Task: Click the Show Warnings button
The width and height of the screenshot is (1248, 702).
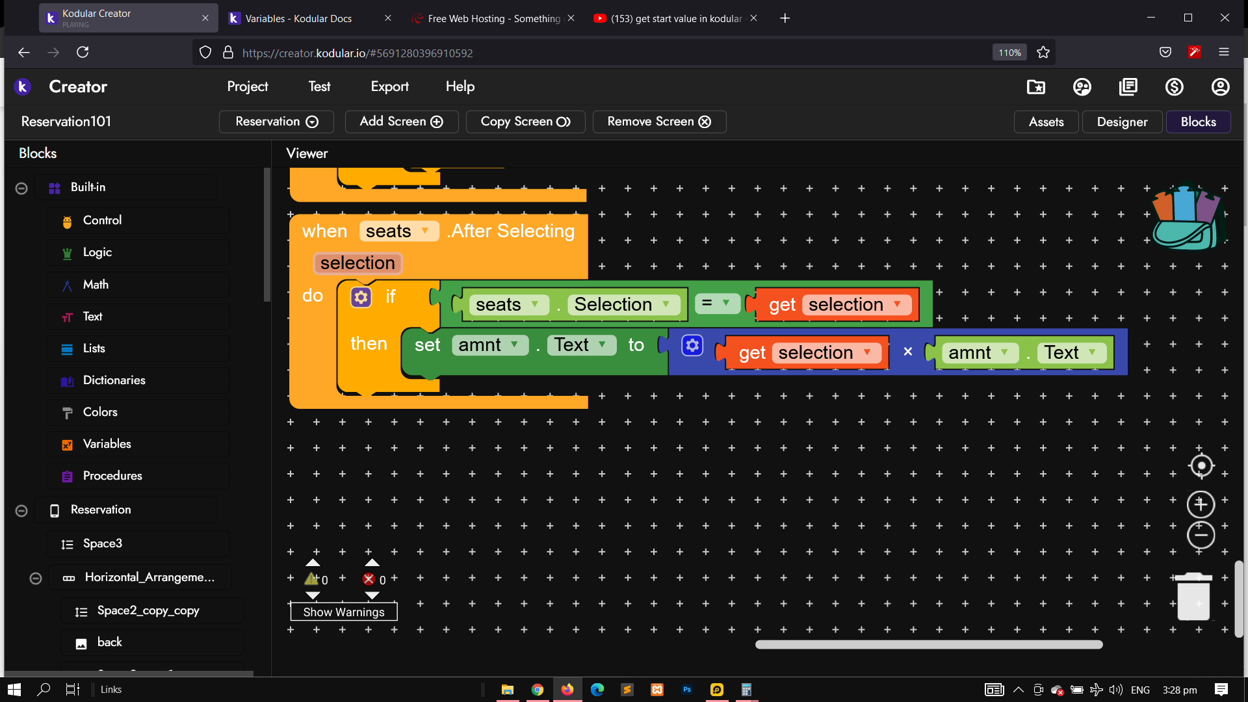Action: pyautogui.click(x=343, y=612)
